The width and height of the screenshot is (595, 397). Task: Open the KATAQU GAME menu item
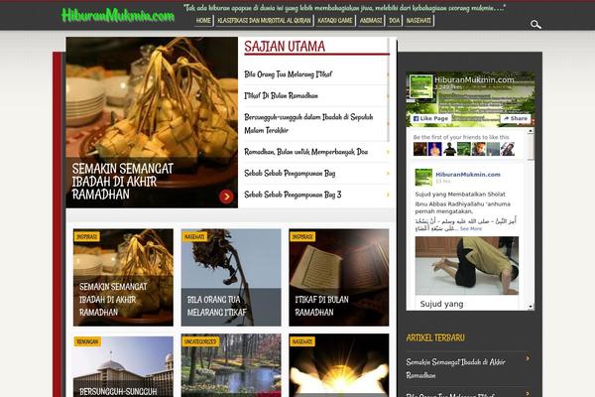335,21
